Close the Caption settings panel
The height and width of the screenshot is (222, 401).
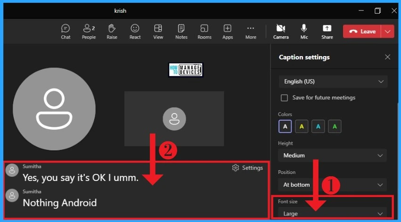coord(387,57)
